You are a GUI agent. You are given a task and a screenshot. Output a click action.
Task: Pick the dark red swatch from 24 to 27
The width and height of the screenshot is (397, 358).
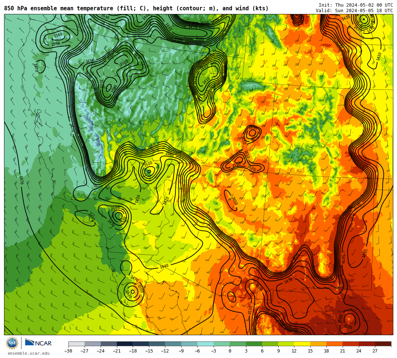(x=367, y=344)
